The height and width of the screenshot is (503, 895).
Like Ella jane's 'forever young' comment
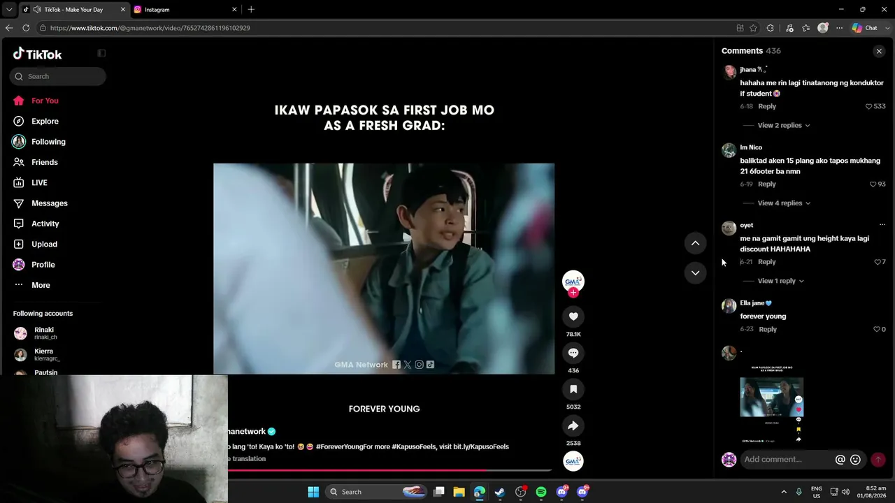coord(876,329)
